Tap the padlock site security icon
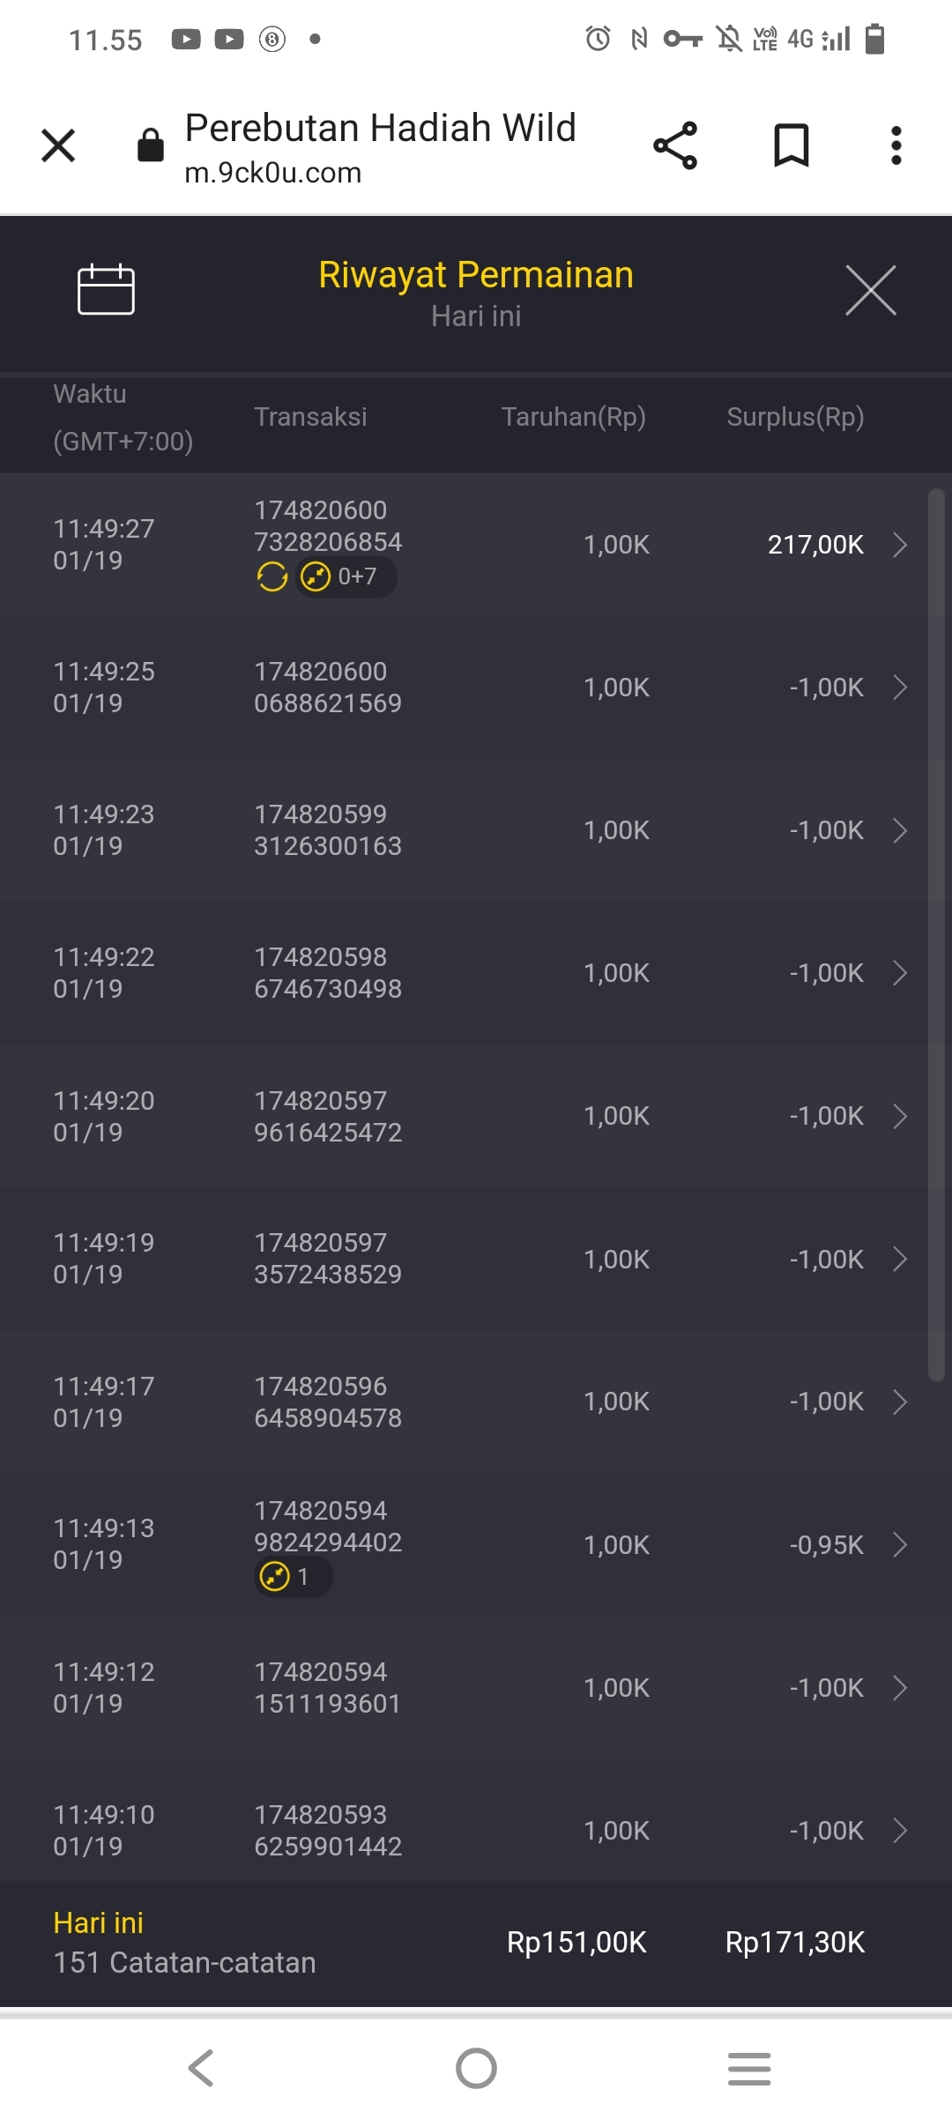 click(151, 145)
